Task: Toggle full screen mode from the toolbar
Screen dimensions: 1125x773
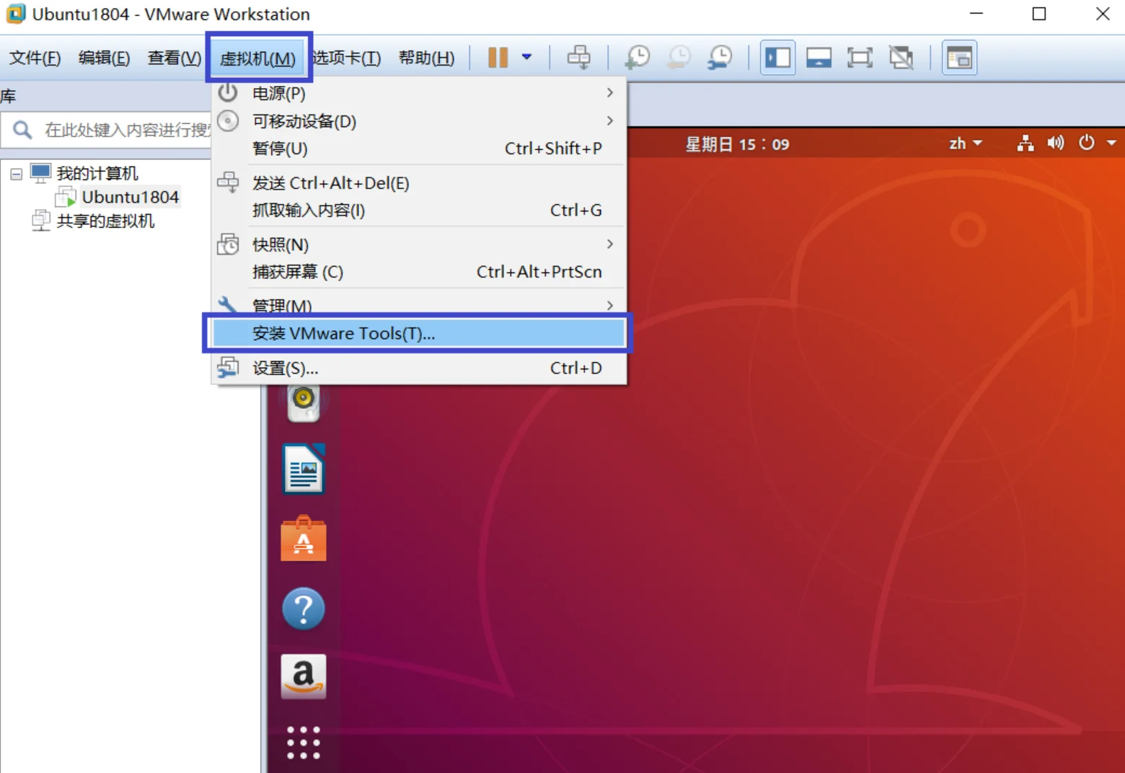Action: tap(860, 57)
